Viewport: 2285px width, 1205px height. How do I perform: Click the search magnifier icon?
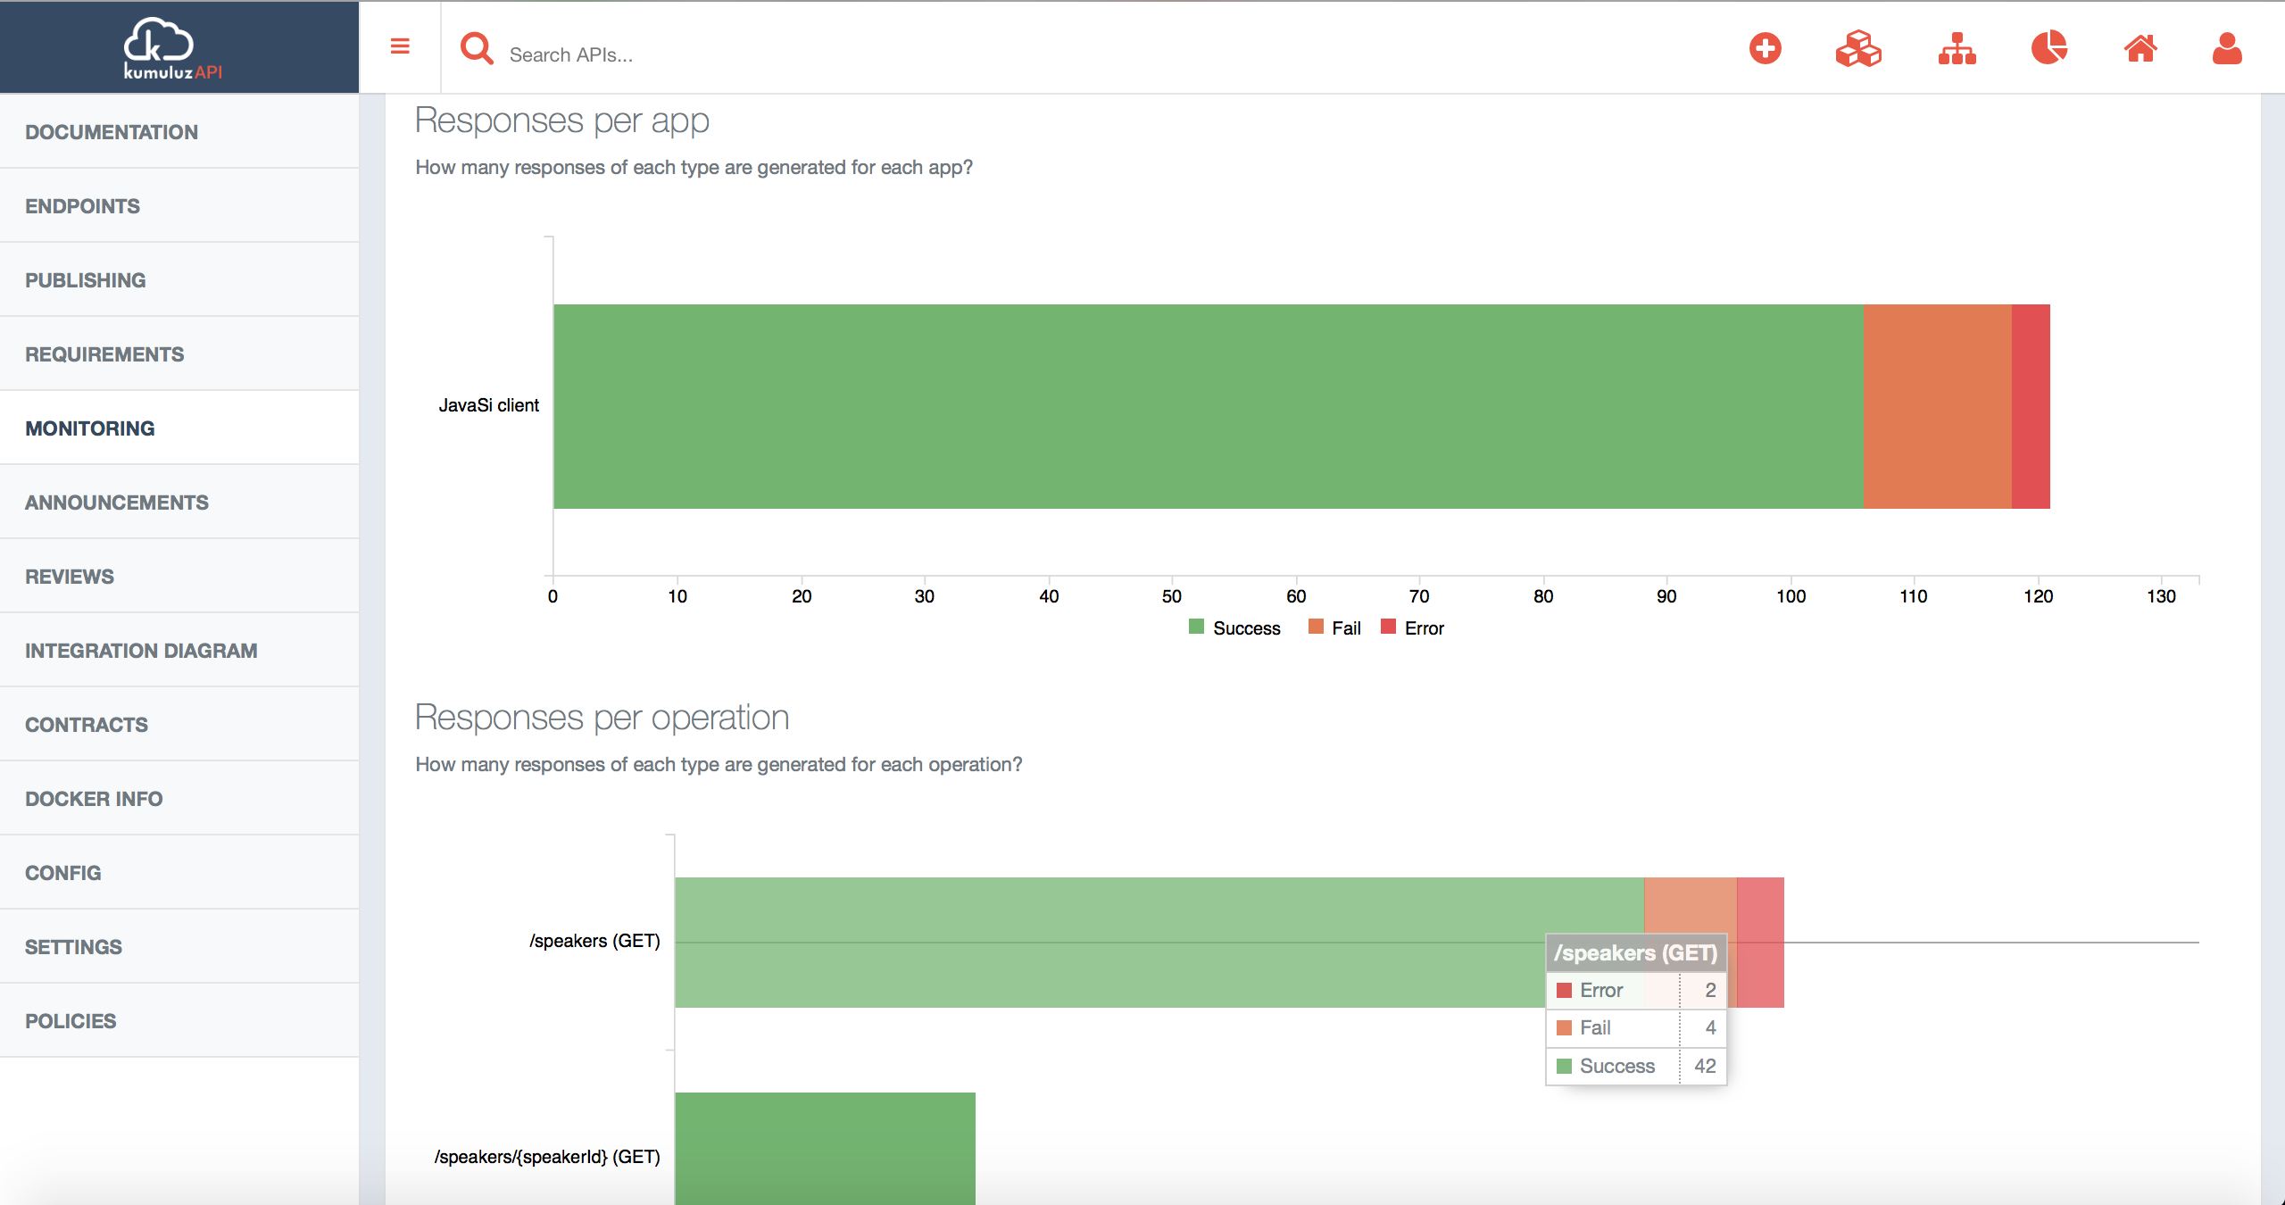click(477, 48)
